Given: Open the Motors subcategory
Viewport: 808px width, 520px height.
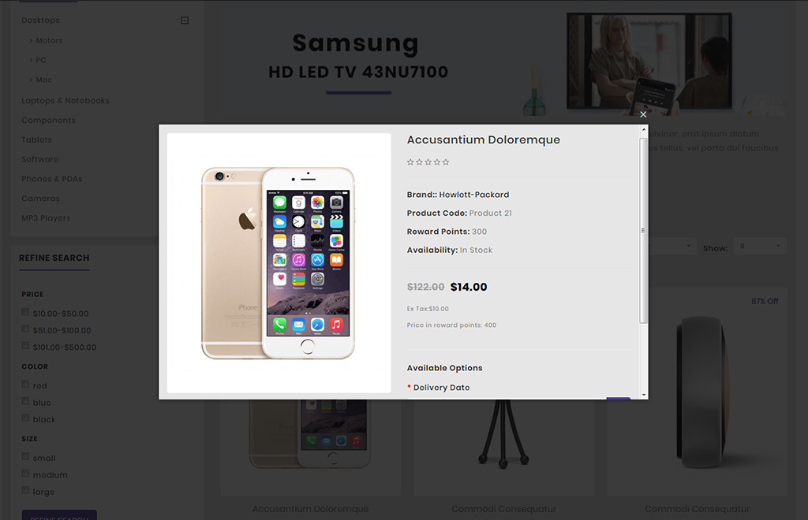Looking at the screenshot, I should pyautogui.click(x=49, y=41).
